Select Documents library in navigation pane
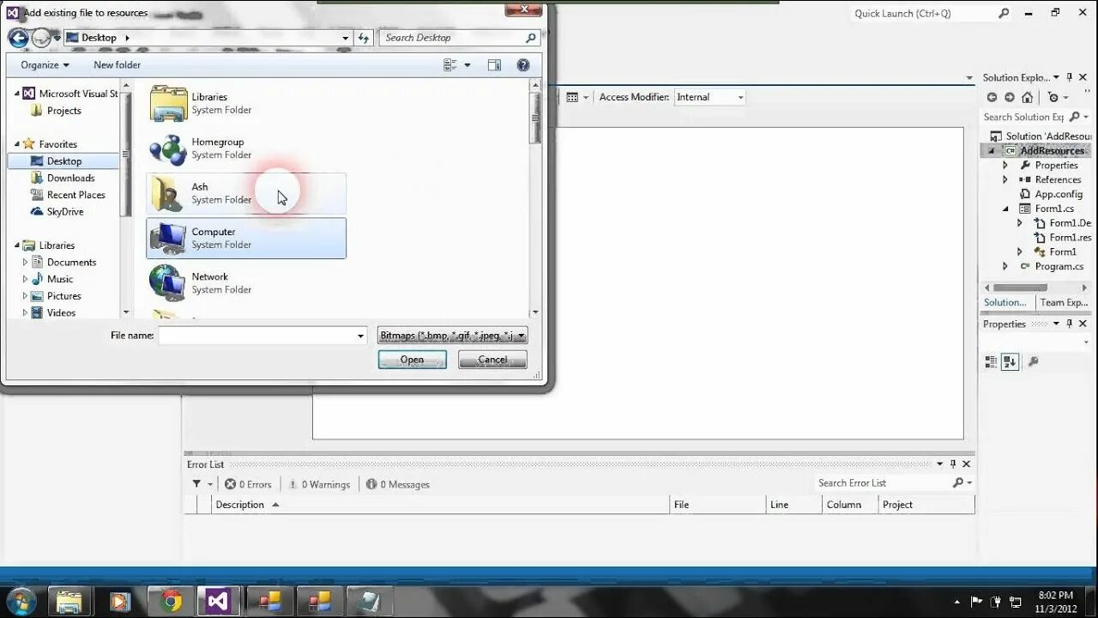1098x618 pixels. tap(71, 262)
